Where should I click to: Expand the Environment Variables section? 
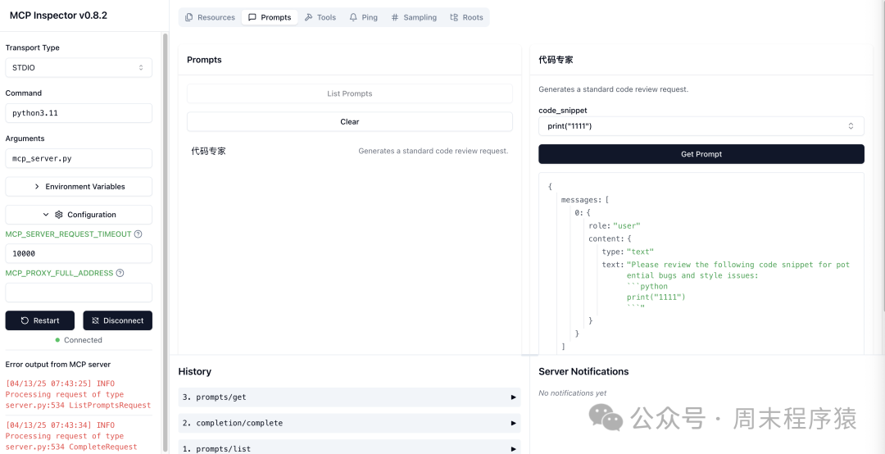(79, 186)
